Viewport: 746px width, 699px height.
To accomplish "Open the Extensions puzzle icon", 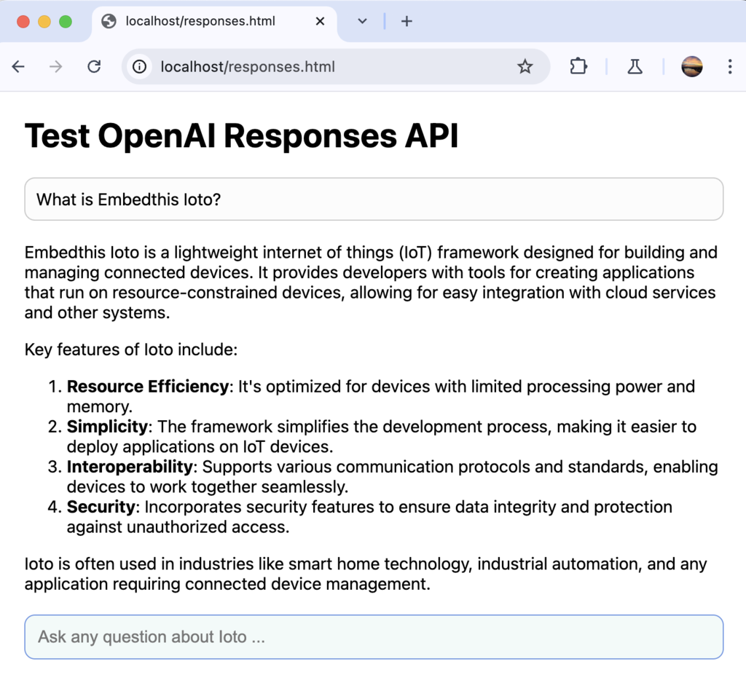I will pos(578,67).
